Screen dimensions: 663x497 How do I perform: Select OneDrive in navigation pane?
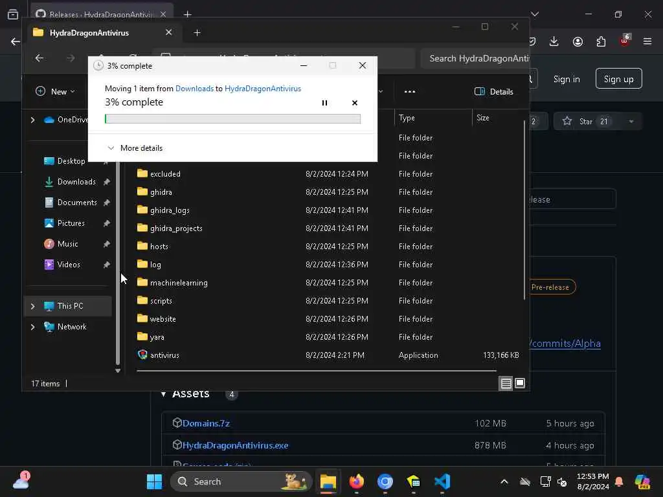[x=67, y=120]
